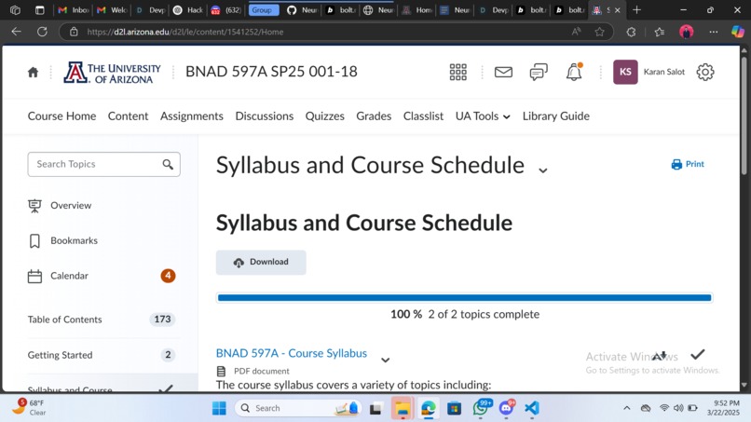Screen dimensions: 751x422
Task: Click the topics completion progress bar
Action: 464,298
